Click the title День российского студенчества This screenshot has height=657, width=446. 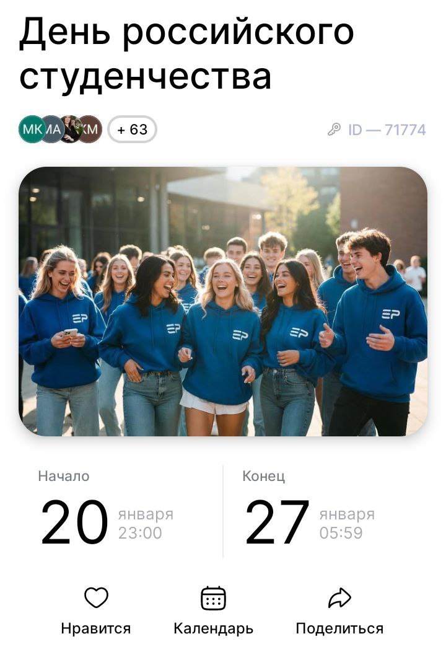[x=186, y=54]
